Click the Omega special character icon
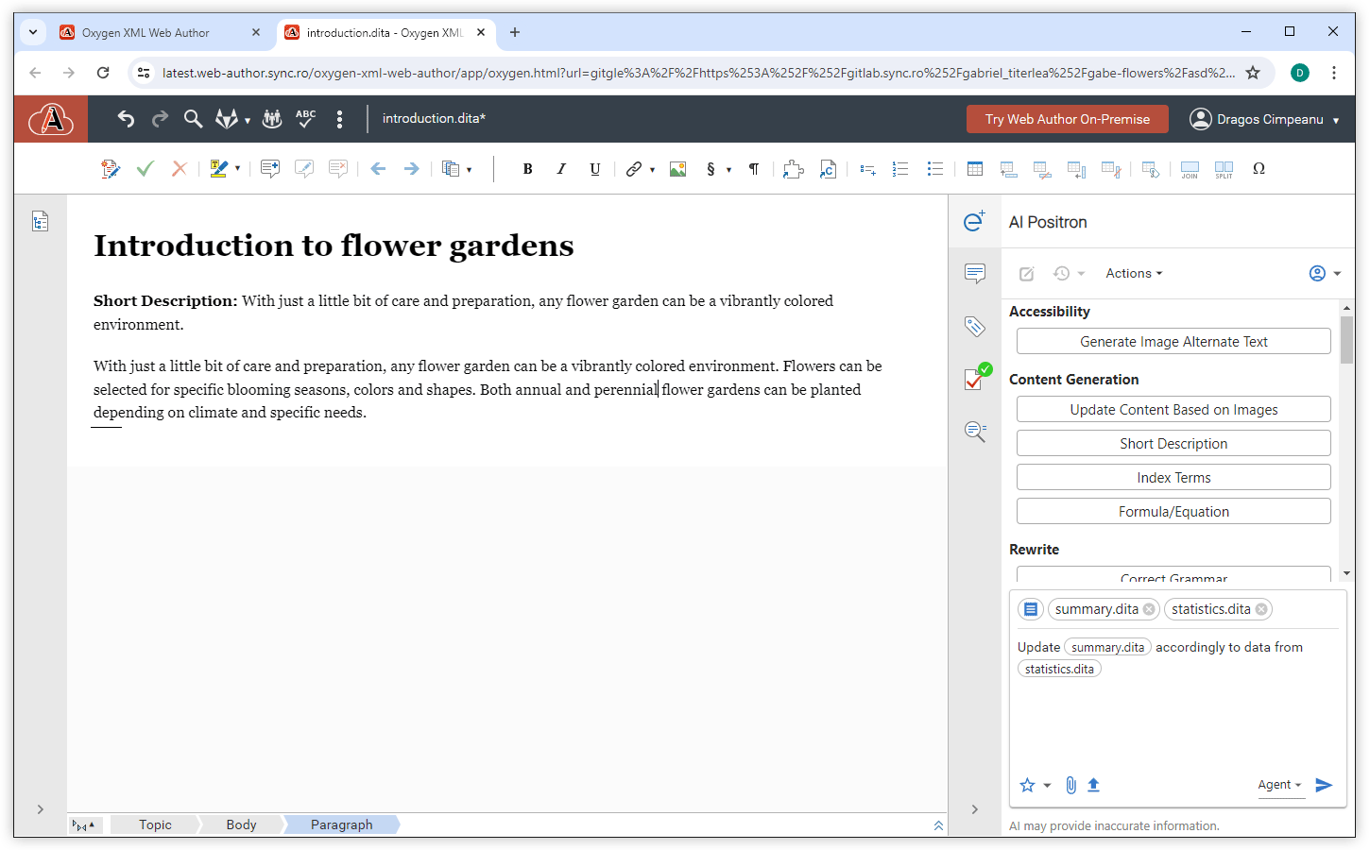1370x850 pixels. [1259, 169]
